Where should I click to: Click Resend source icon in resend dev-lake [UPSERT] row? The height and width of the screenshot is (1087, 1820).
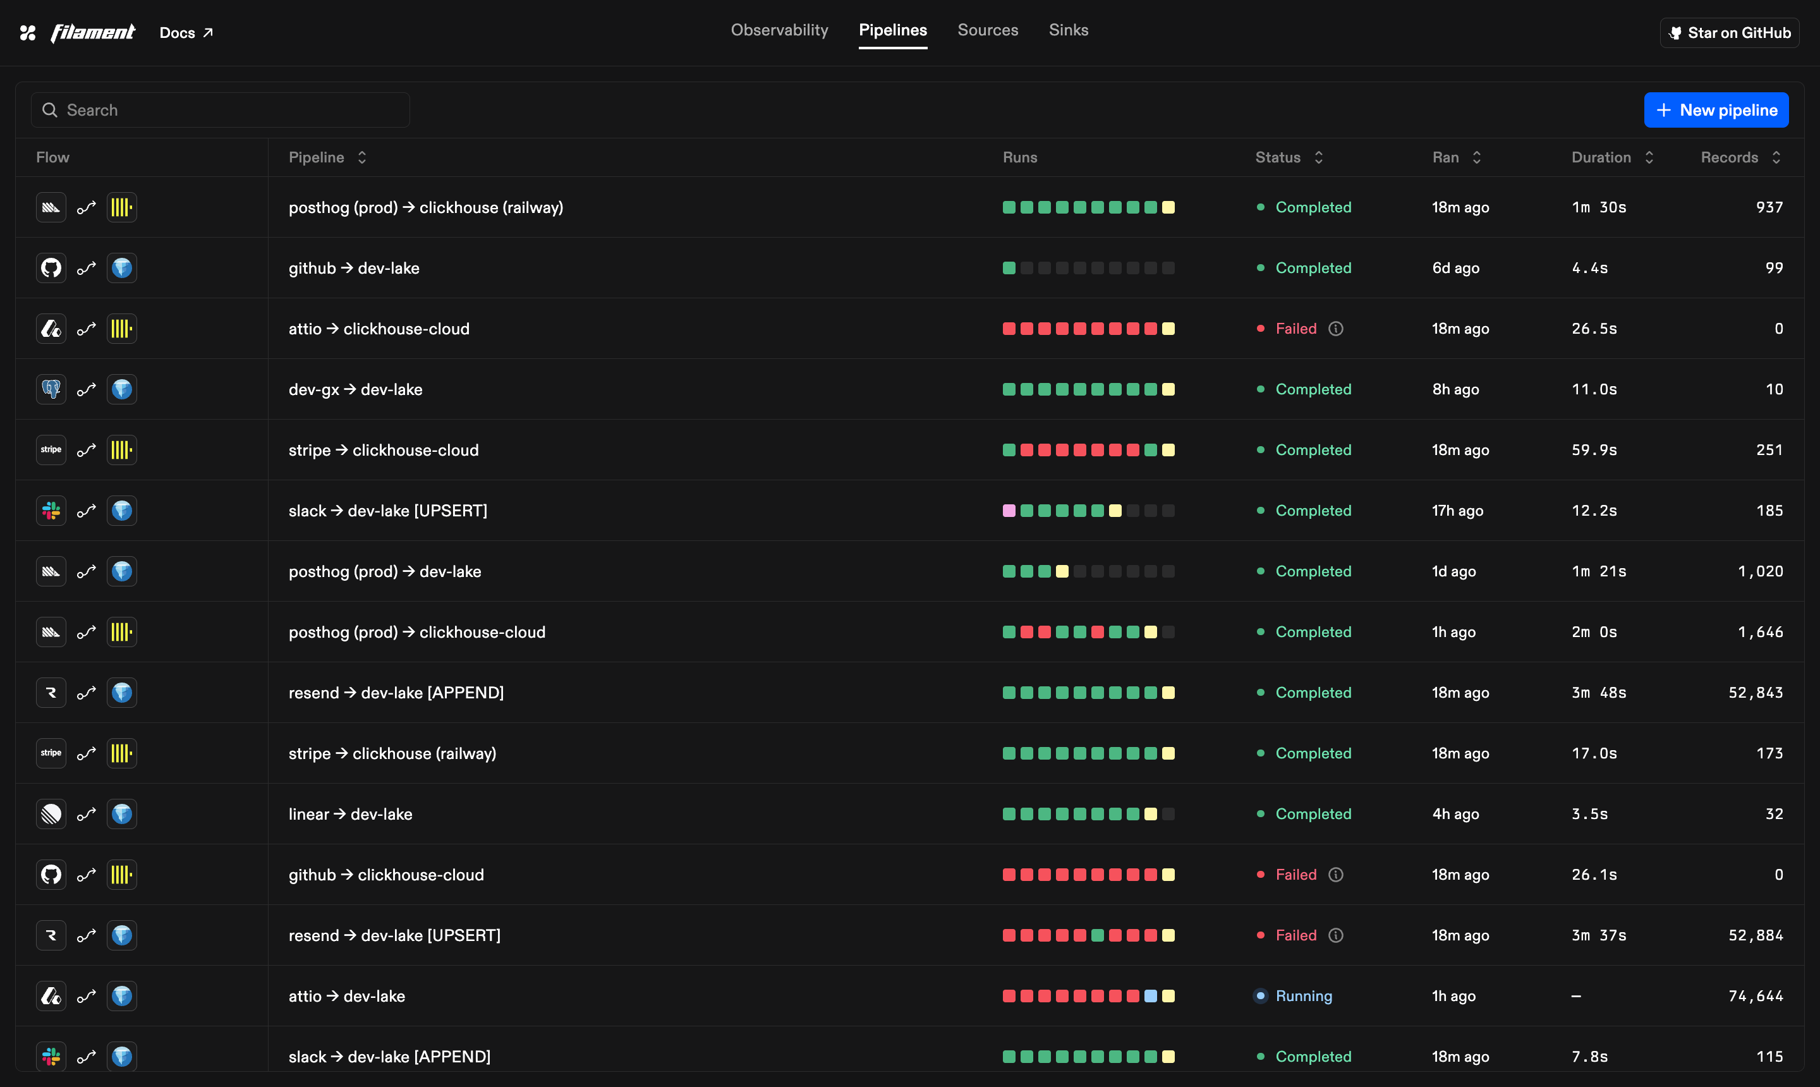click(51, 935)
